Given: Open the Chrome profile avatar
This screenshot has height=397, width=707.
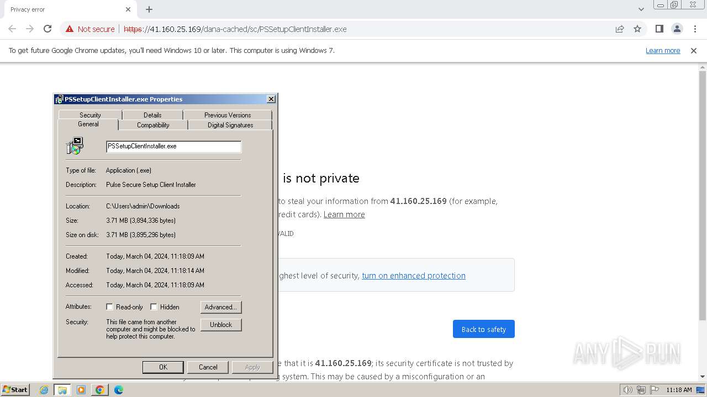Looking at the screenshot, I should (677, 29).
